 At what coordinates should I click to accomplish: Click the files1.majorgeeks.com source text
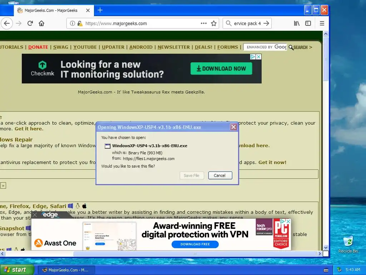click(x=149, y=159)
